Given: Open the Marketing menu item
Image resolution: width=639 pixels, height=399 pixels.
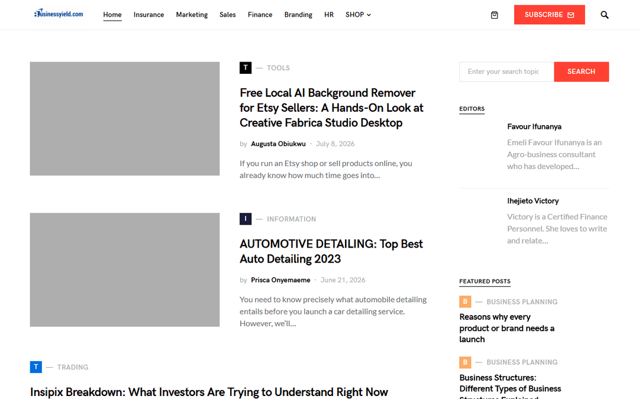Looking at the screenshot, I should pos(192,15).
